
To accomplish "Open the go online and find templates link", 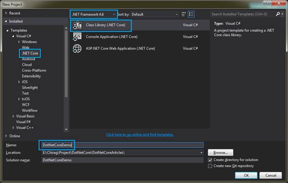I will [140, 135].
